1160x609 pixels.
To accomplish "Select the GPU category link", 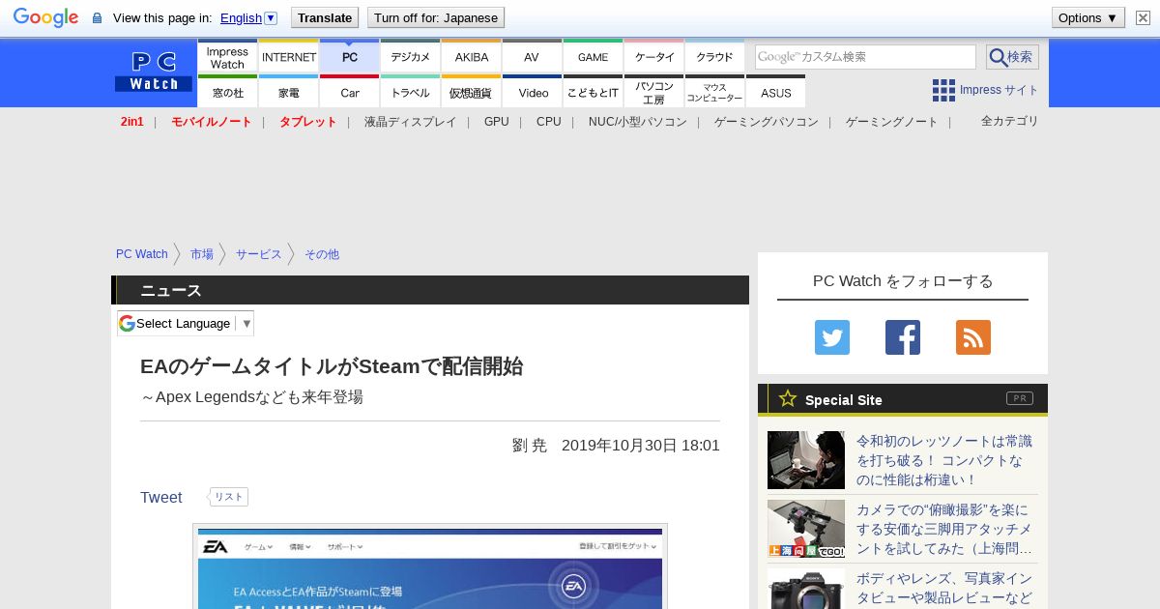I will 497,122.
